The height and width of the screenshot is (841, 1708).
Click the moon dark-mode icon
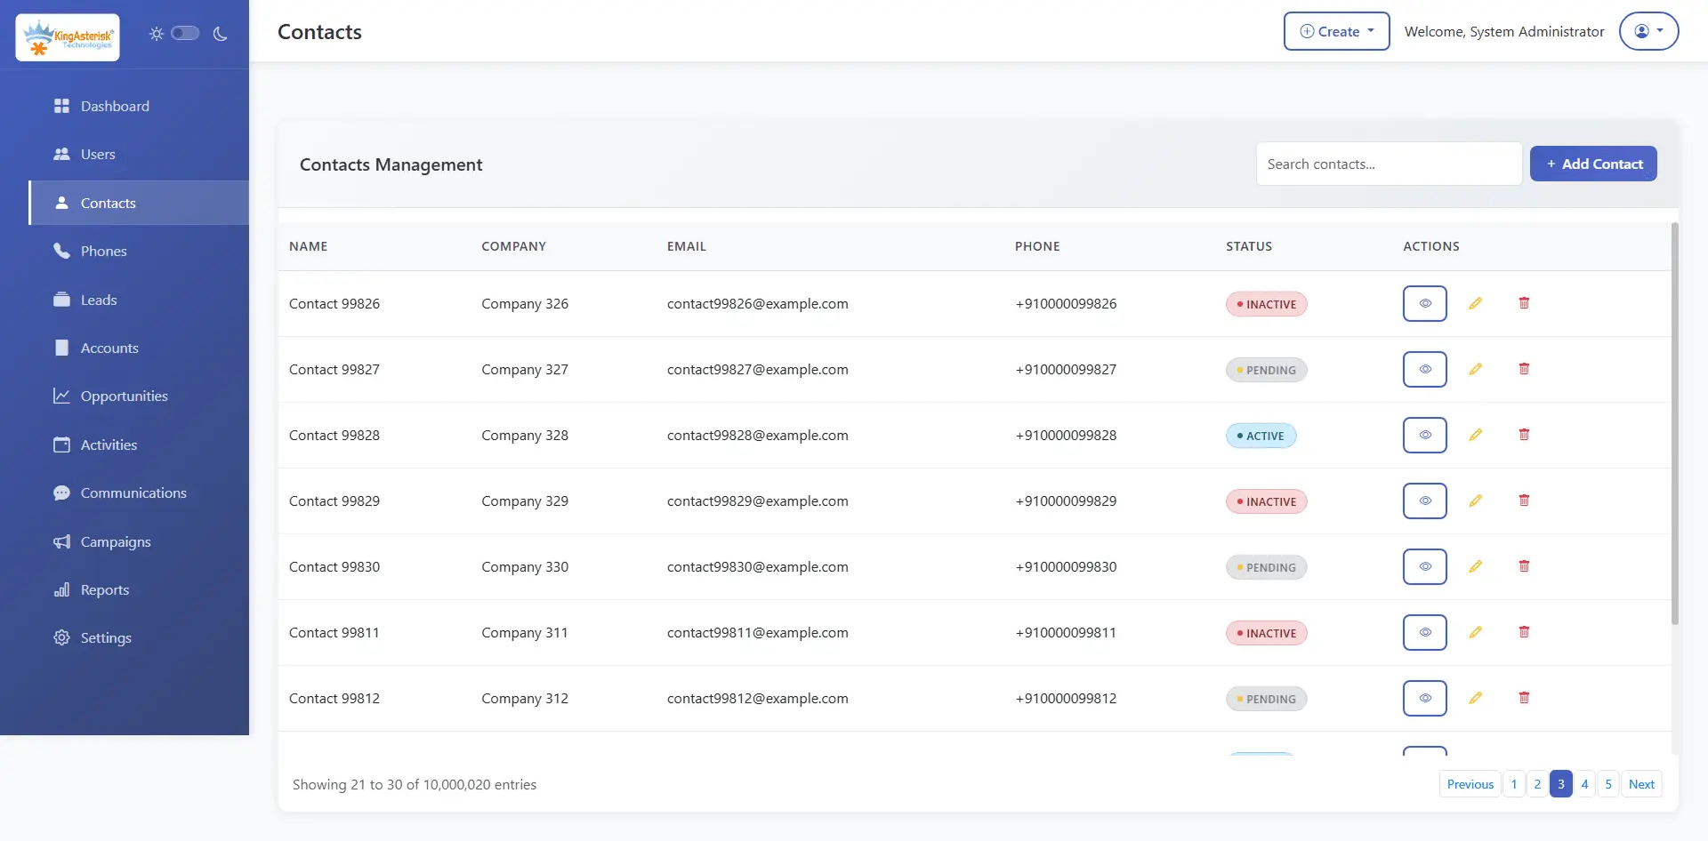point(221,34)
